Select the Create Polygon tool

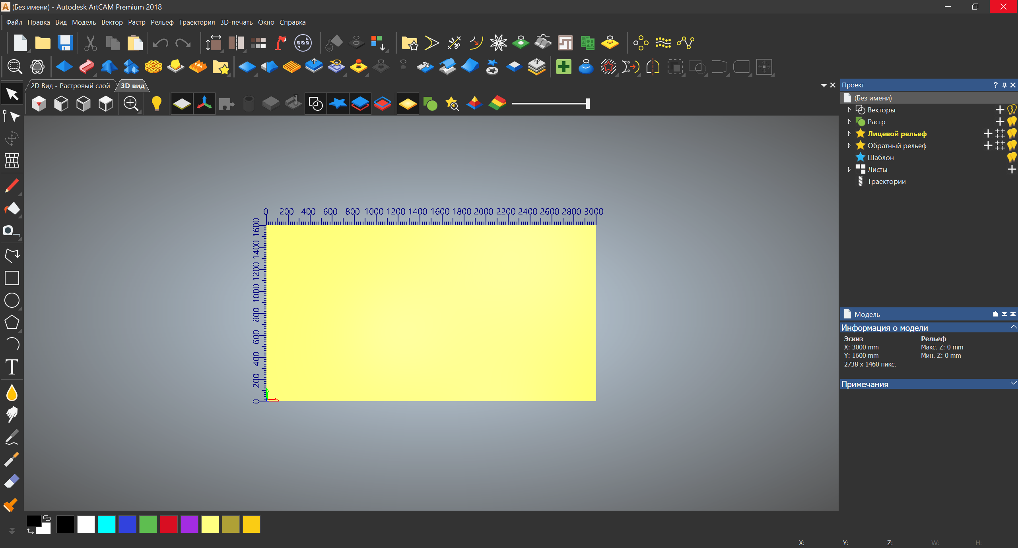(x=12, y=322)
